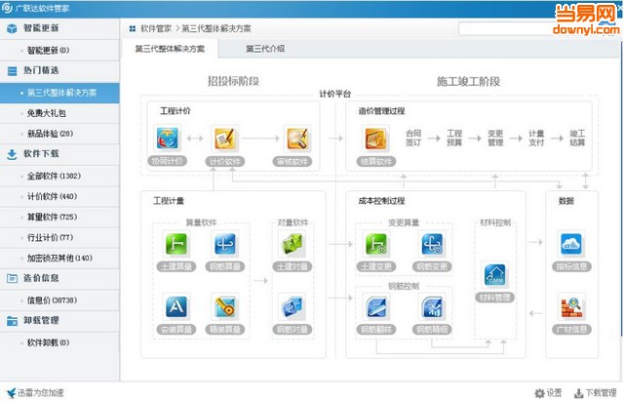Open the 广材信息 brick wall icon

tap(571, 306)
